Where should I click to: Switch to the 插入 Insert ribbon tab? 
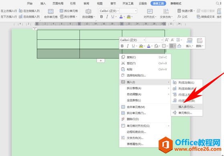pos(43,4)
